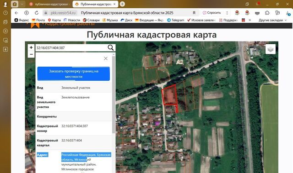Open the Карты bookmark
This screenshot has width=293, height=173.
(x=54, y=20)
